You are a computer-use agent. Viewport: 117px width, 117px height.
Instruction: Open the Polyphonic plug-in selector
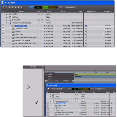[x=70, y=7]
